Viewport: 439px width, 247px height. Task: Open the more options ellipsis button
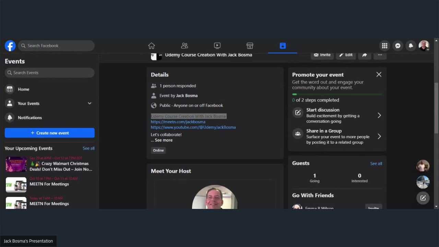tap(380, 55)
